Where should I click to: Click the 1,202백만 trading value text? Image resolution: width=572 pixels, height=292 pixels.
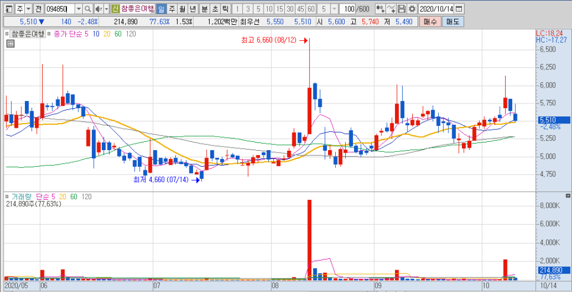[x=222, y=22]
